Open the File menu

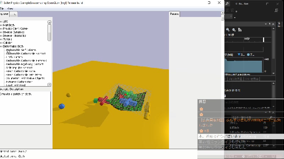pos(2,8)
